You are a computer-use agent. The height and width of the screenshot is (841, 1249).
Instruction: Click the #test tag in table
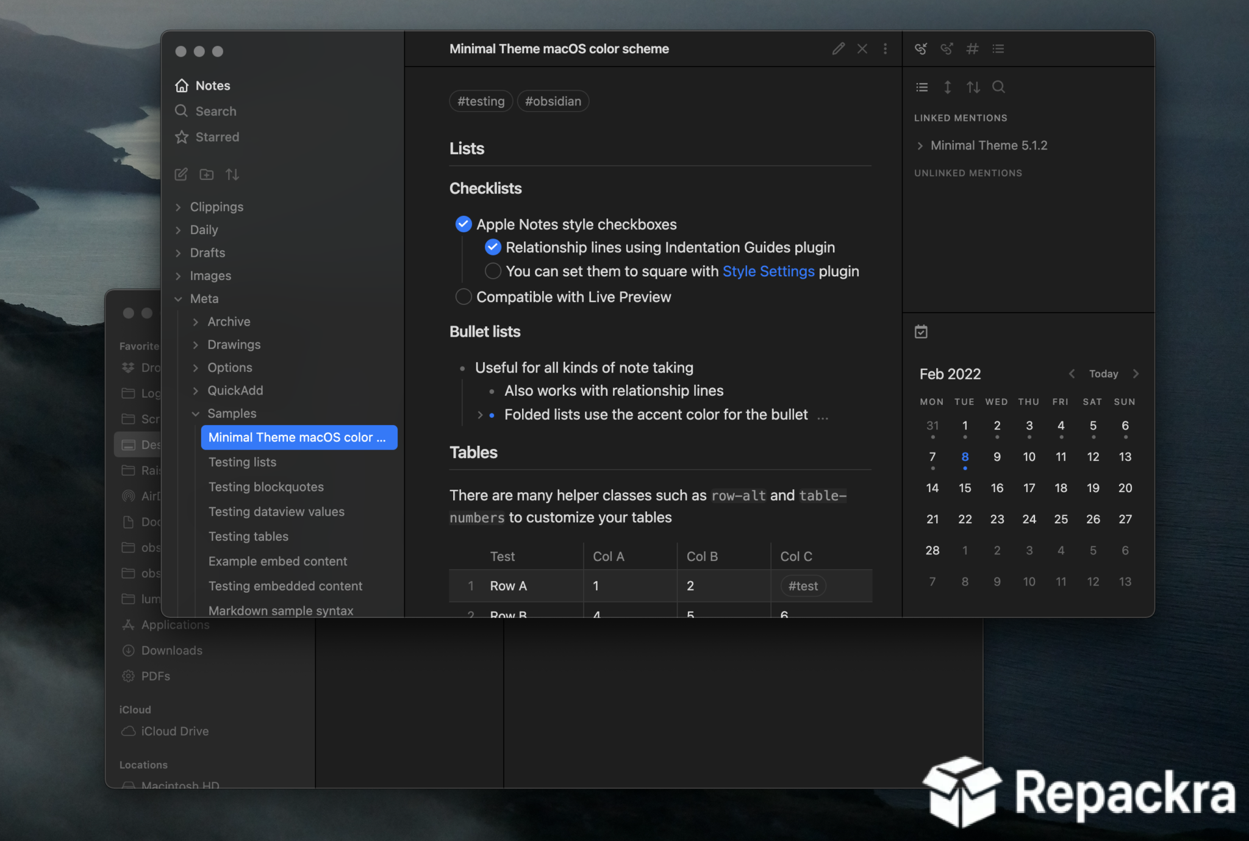pos(803,586)
